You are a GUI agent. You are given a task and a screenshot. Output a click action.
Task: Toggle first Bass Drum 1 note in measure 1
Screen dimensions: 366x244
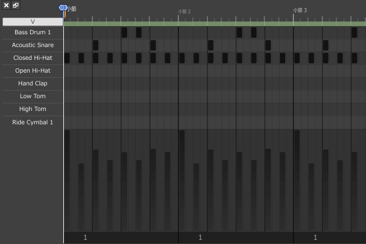(x=124, y=33)
